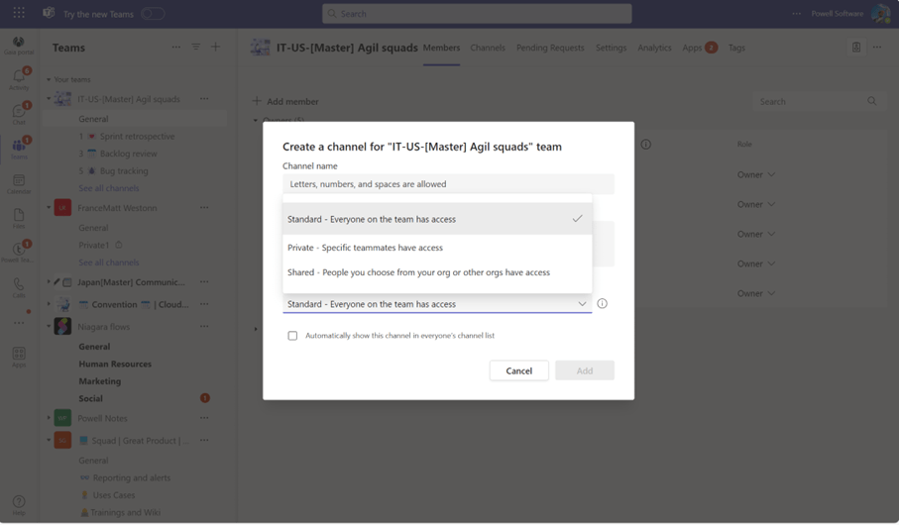This screenshot has height=525, width=899.
Task: Open the last Owner role dropdown
Action: [755, 293]
